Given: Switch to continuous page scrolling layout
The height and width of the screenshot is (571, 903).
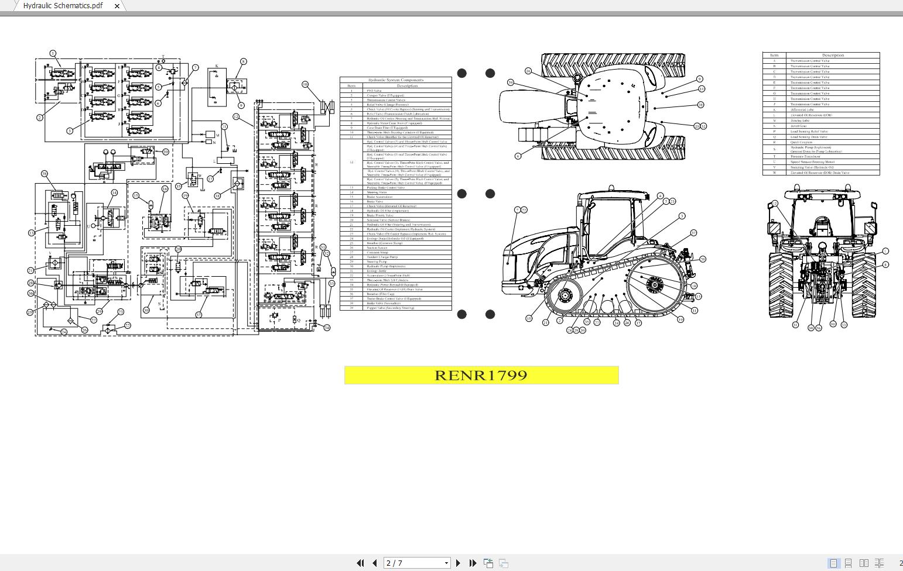Looking at the screenshot, I should pos(848,563).
